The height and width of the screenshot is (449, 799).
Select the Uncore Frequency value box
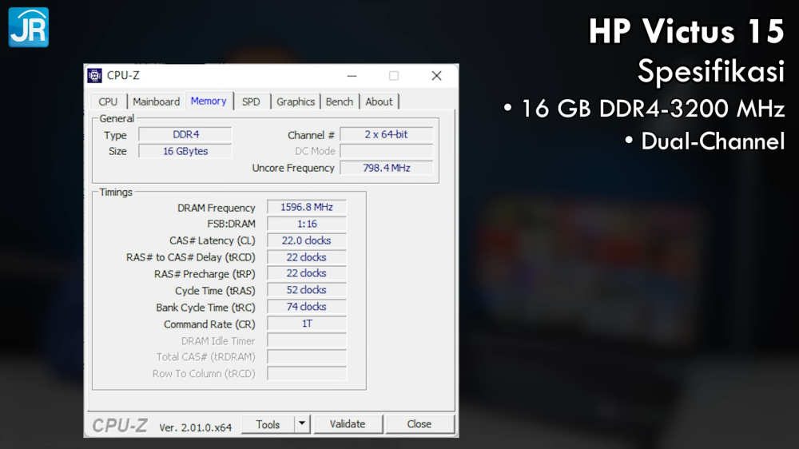386,168
